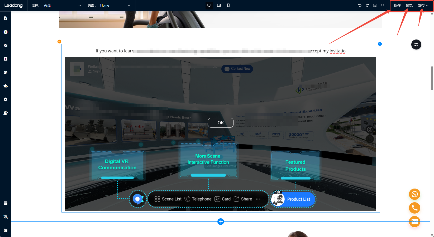Viewport: 434px width, 237px height.
Task: Open the settings gear in left sidebar
Action: [6, 100]
